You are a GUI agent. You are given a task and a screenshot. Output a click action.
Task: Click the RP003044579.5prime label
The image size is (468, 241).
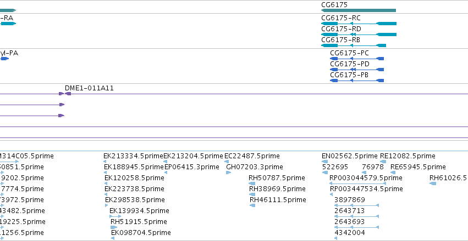[366, 178]
